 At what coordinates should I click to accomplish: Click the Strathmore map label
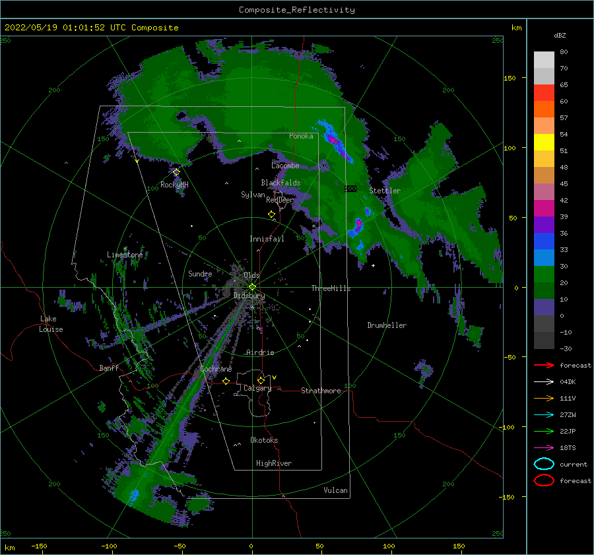tap(321, 391)
